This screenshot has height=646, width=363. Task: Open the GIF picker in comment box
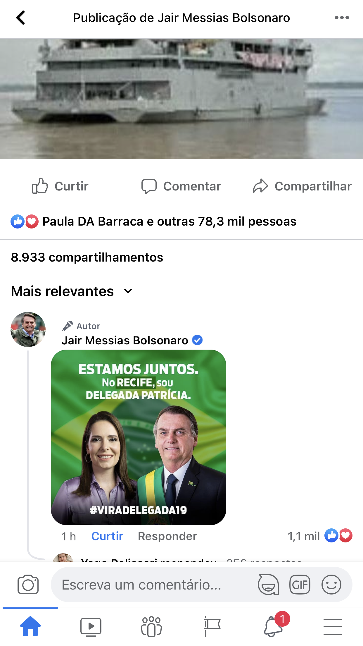click(300, 585)
